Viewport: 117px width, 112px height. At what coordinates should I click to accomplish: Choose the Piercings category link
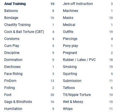point(70,39)
